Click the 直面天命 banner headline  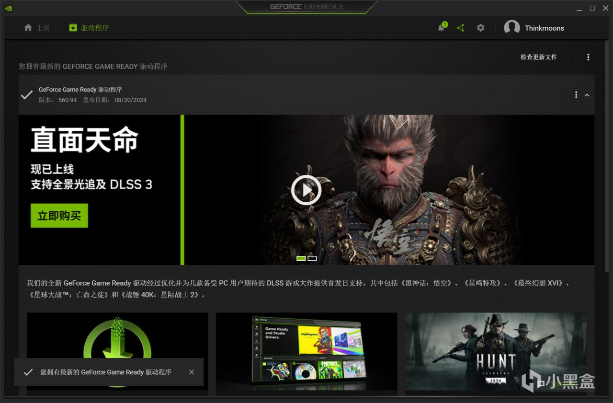(x=85, y=140)
